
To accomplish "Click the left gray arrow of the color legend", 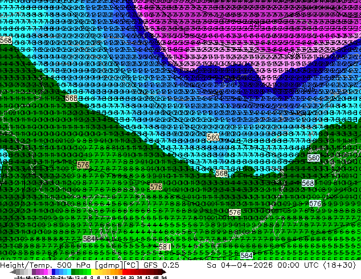I will (x=13, y=272).
